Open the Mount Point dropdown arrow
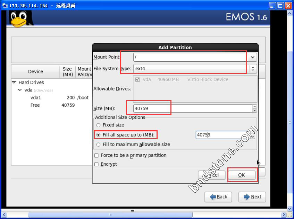Viewport: 294px width, 219px height. [x=252, y=57]
